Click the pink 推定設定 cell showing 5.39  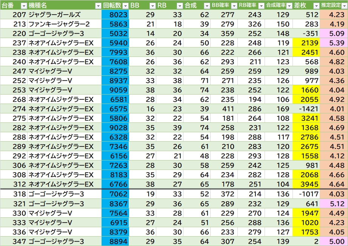(x=334, y=43)
